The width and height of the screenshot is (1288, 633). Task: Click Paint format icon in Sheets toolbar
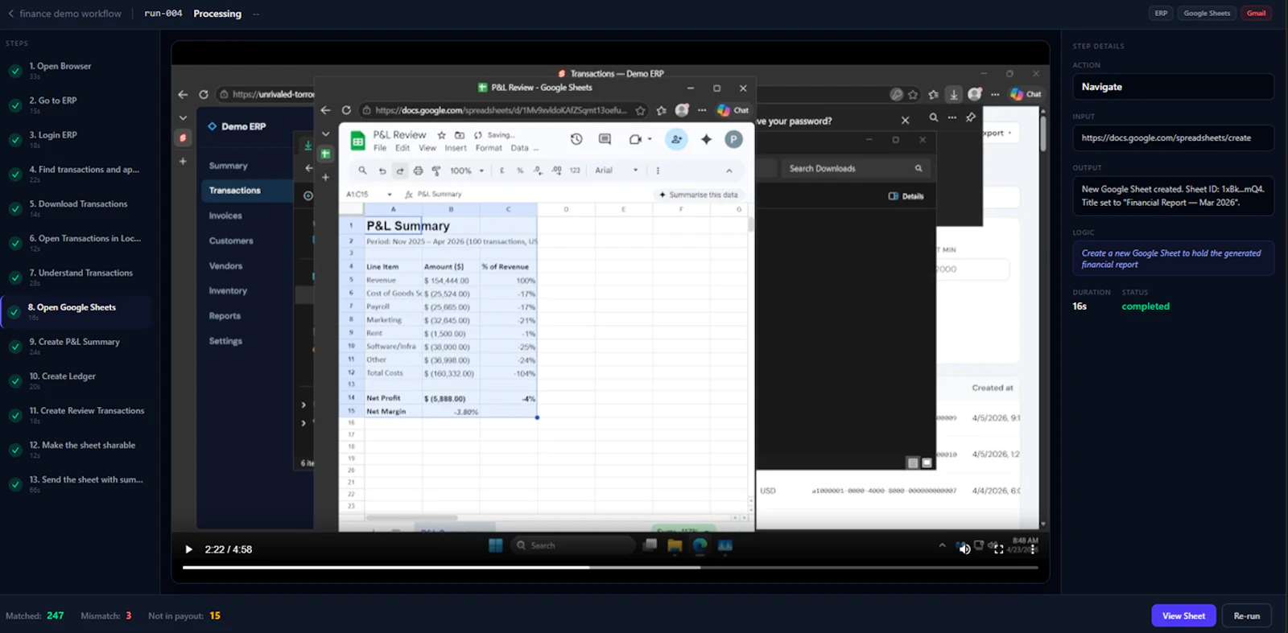point(436,171)
